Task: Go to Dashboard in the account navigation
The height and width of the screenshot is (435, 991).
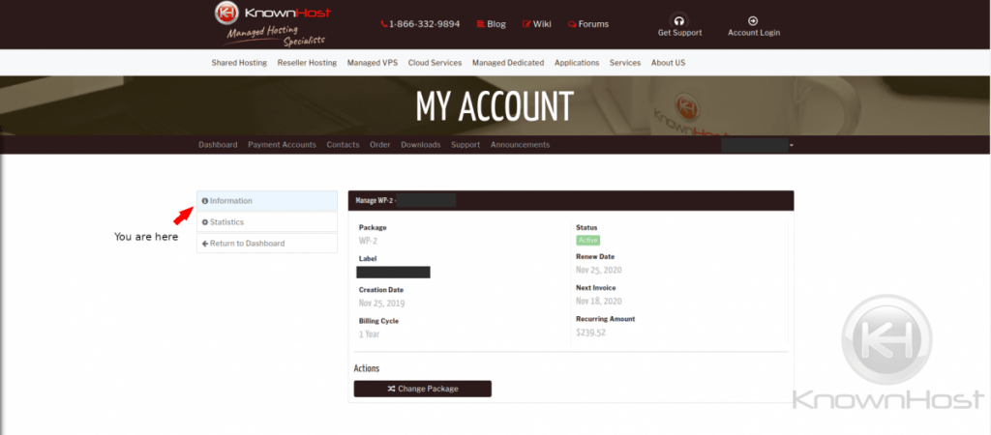Action: point(218,145)
